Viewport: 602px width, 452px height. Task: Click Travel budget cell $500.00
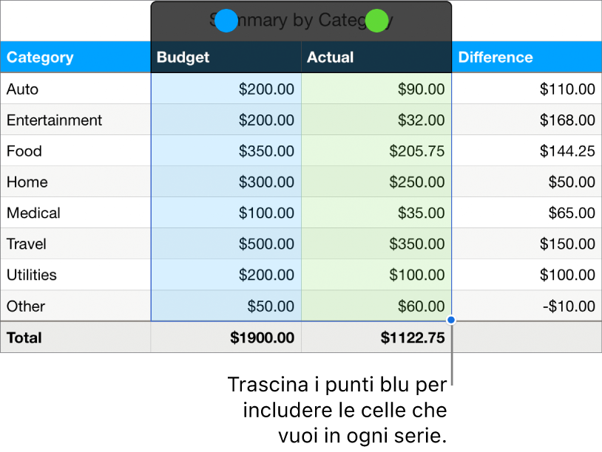[226, 244]
